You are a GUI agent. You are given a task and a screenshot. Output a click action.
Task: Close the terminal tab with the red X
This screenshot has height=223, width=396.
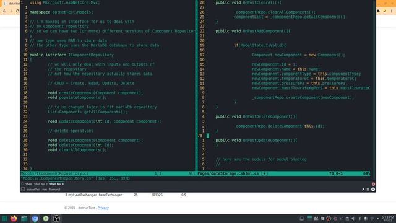click(373, 184)
